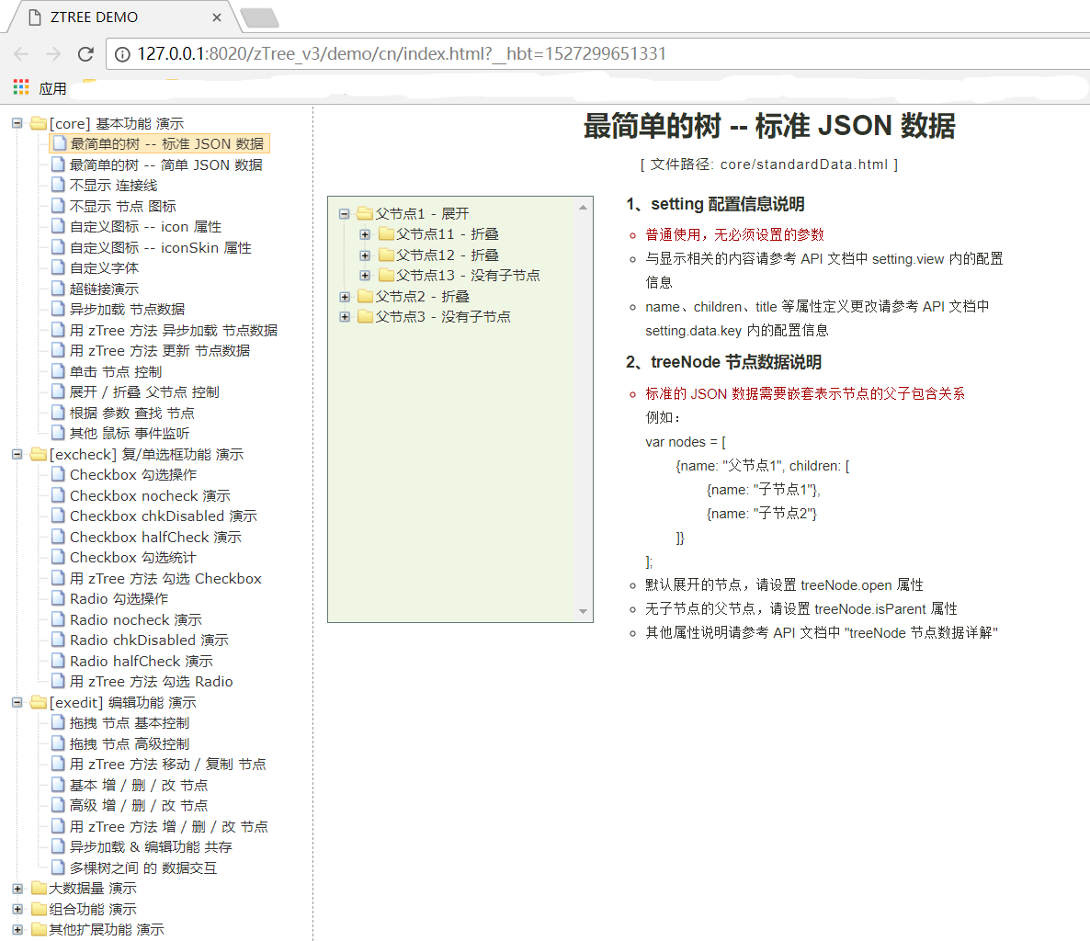Click the 其他扩展功能 演示 folder icon
The width and height of the screenshot is (1090, 941).
[x=39, y=929]
